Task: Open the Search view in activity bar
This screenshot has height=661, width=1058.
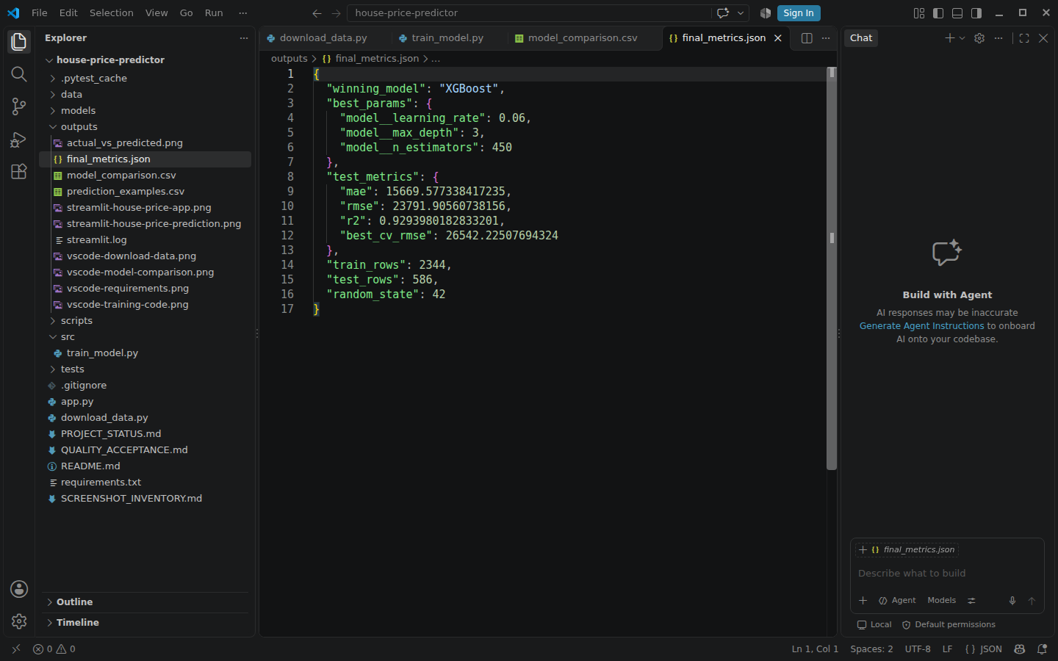Action: pyautogui.click(x=19, y=74)
